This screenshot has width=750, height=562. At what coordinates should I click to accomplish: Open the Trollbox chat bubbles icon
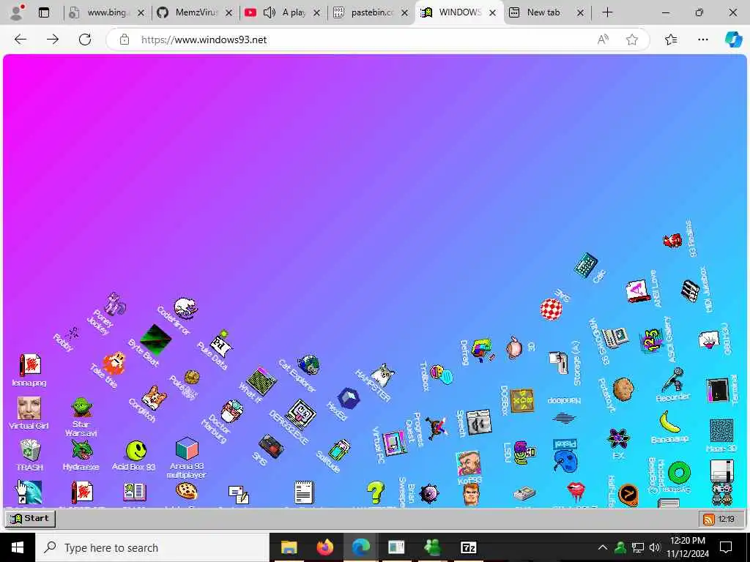pyautogui.click(x=441, y=374)
